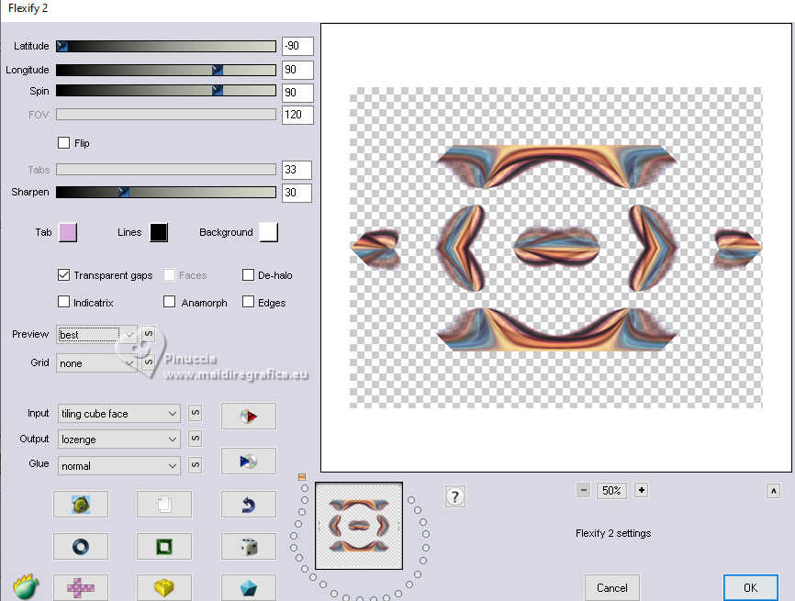Click the yellow polyhedron button
The height and width of the screenshot is (601, 795).
[x=164, y=588]
